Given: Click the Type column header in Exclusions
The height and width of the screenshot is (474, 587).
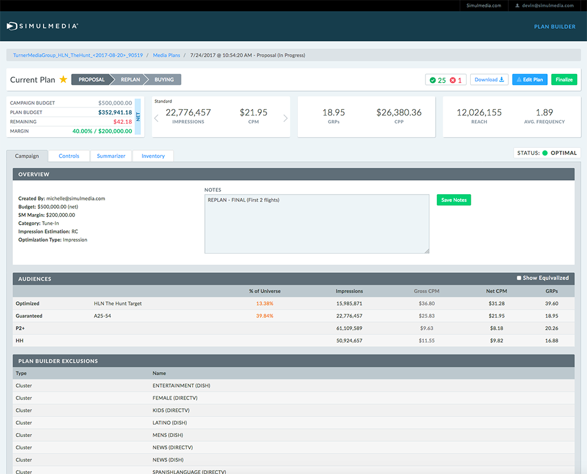Looking at the screenshot, I should pyautogui.click(x=21, y=373).
